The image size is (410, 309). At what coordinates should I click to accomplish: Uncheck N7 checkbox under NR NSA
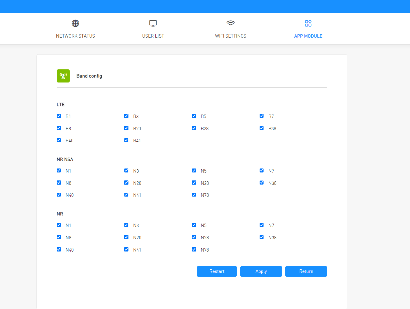(x=262, y=170)
